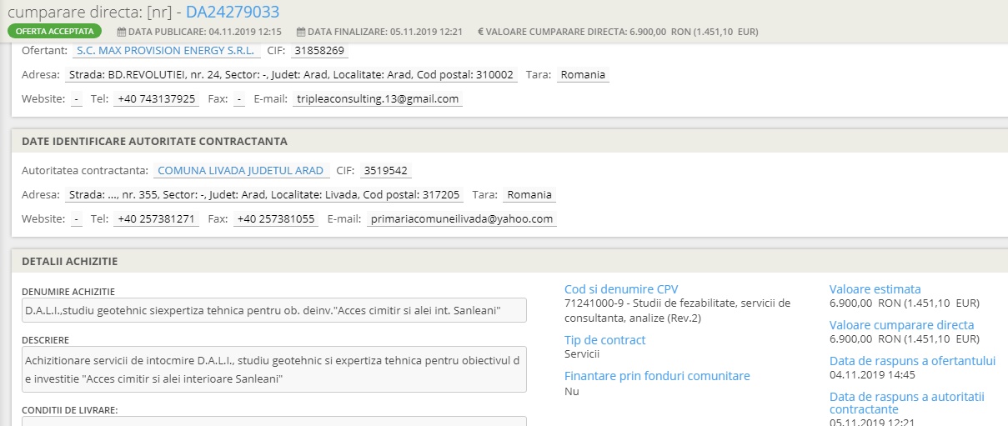Click the calendar icon beside DATA PUBLICARE

[122, 32]
